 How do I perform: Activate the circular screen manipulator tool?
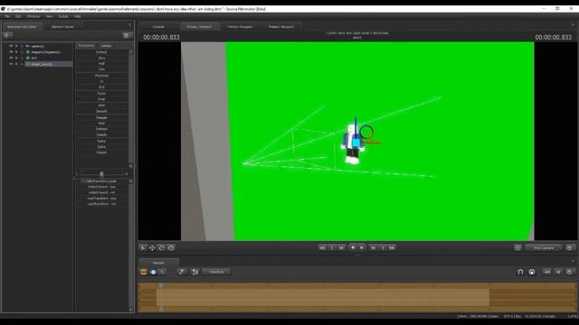click(x=171, y=248)
